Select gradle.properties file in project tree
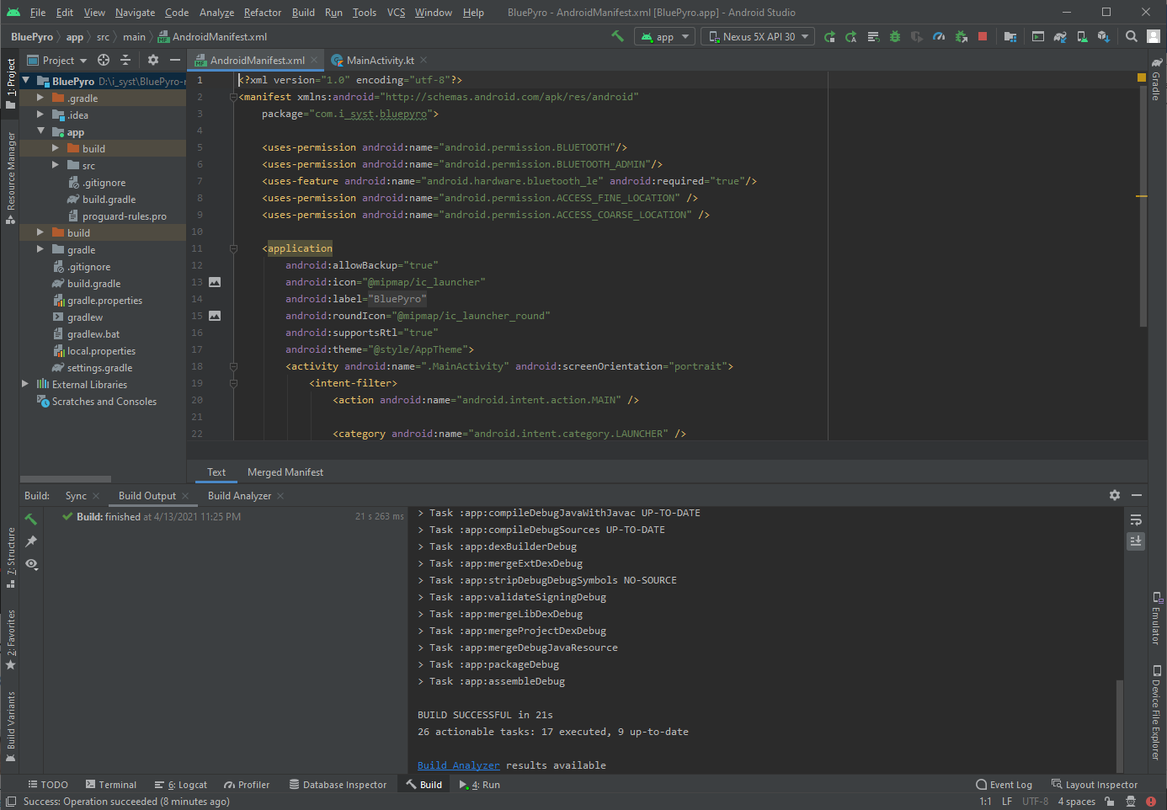The width and height of the screenshot is (1167, 810). (x=105, y=300)
